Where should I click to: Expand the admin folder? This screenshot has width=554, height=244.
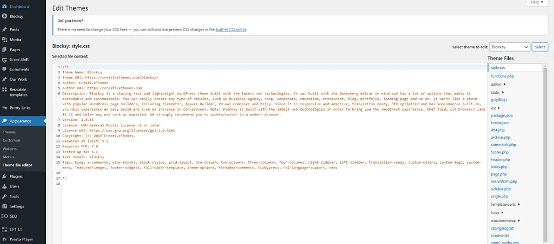pyautogui.click(x=498, y=84)
